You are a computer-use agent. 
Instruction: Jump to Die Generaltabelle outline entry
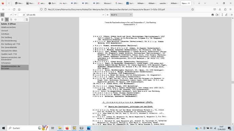(9, 47)
